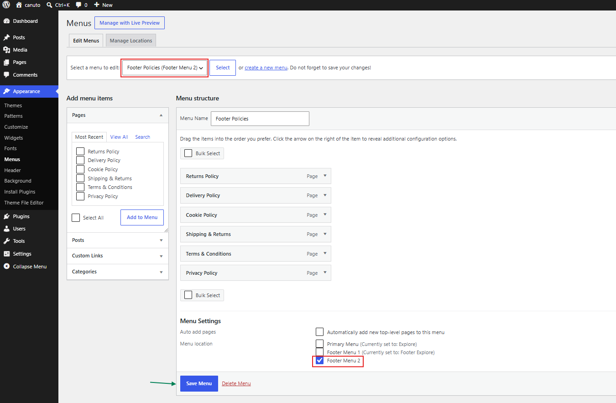Select the Most Recent pages tab
Screen dimensions: 616x403
(89, 137)
